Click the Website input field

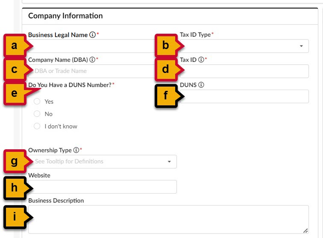point(103,187)
